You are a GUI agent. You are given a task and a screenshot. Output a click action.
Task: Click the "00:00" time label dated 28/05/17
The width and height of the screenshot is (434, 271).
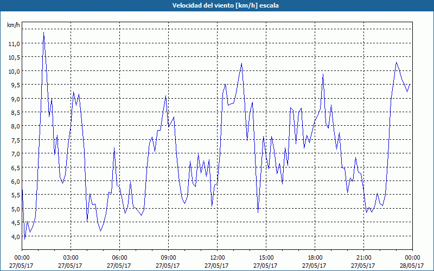[x=412, y=258]
